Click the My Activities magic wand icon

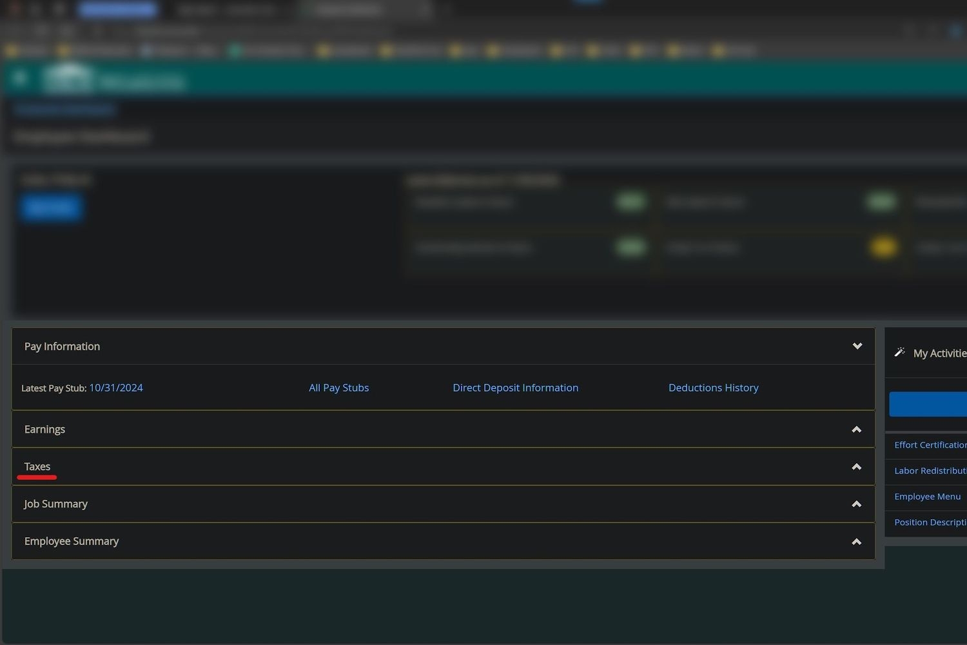(900, 352)
